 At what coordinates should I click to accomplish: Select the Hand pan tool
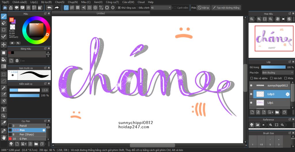pyautogui.click(x=4, y=138)
